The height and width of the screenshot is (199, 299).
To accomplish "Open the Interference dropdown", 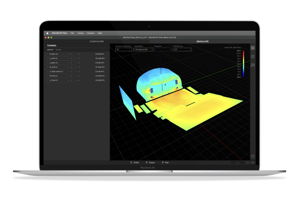I will pyautogui.click(x=182, y=49).
